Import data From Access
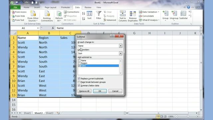This screenshot has height=120, width=213. point(19,12)
